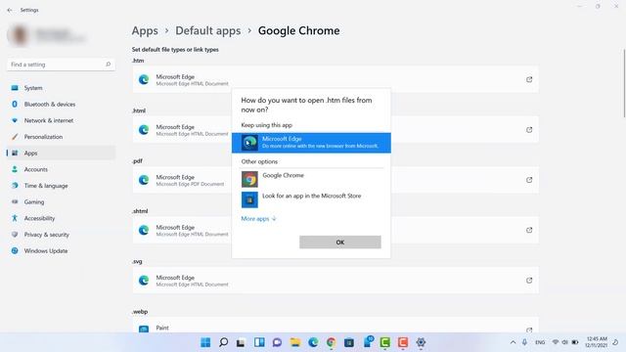Click Apps in the breadcrumb
Image resolution: width=626 pixels, height=352 pixels.
145,30
